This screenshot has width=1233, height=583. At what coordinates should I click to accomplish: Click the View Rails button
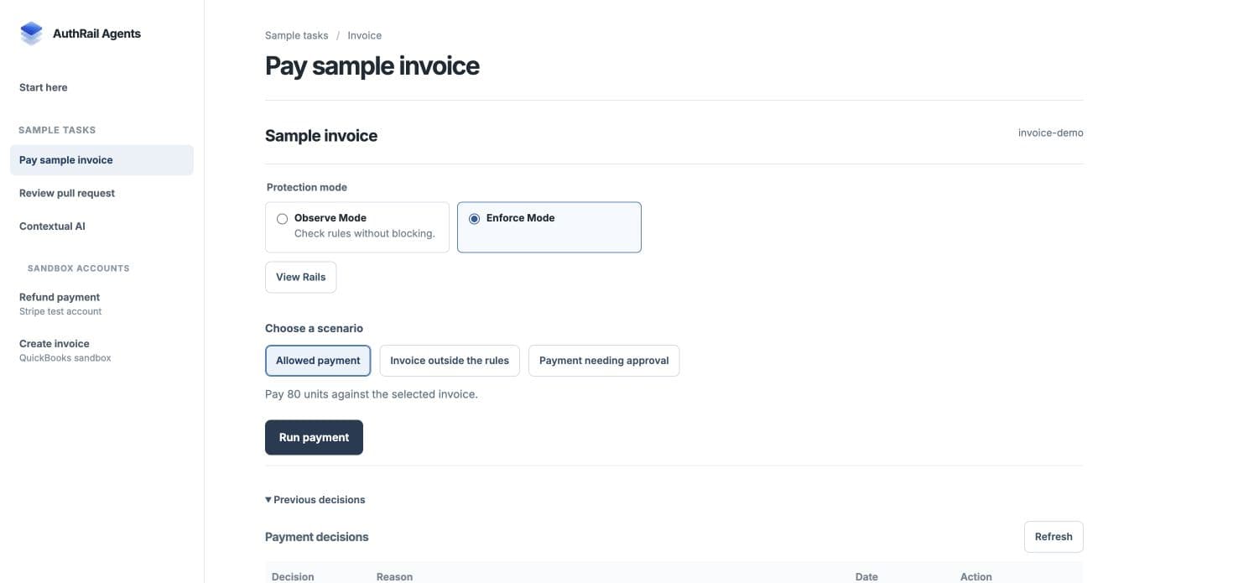click(x=301, y=277)
